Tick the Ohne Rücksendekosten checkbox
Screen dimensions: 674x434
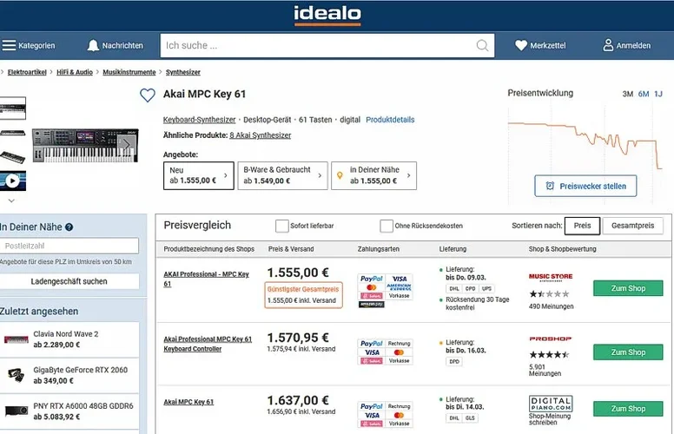pos(387,226)
